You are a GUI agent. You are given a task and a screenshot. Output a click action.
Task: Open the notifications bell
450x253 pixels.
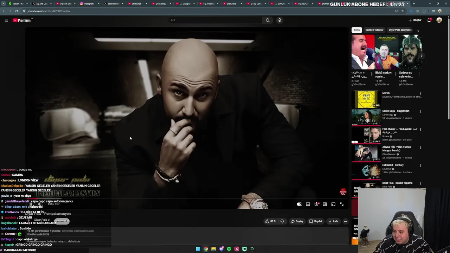point(429,20)
